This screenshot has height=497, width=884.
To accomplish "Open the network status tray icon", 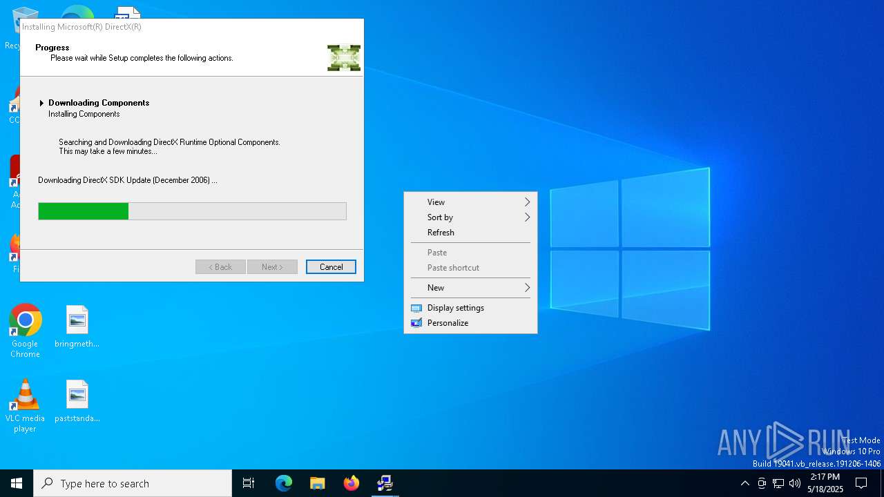I will [x=778, y=483].
